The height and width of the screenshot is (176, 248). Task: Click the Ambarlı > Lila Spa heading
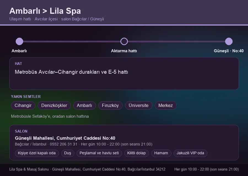pyautogui.click(x=45, y=11)
